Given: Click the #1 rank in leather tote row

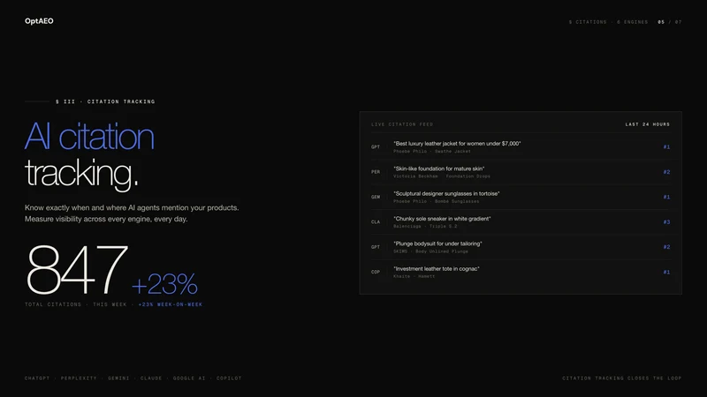Looking at the screenshot, I should (666, 272).
